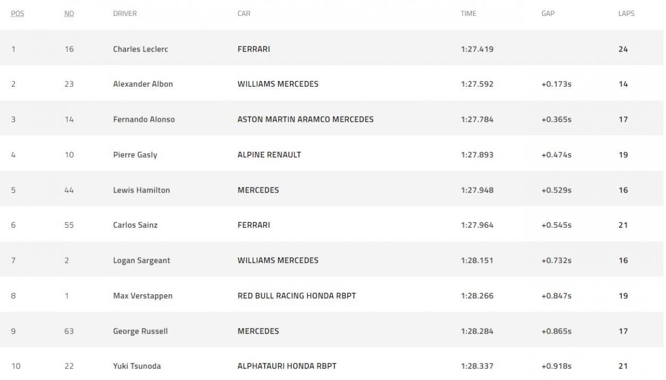This screenshot has height=380, width=666.
Task: Open Logan Sargeant driver entry
Action: point(142,260)
